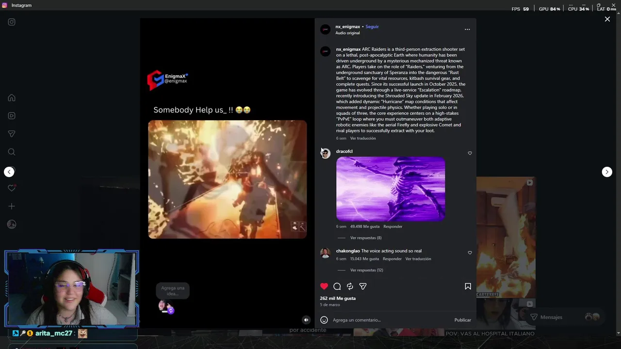Repost using the repost icon

click(x=350, y=286)
